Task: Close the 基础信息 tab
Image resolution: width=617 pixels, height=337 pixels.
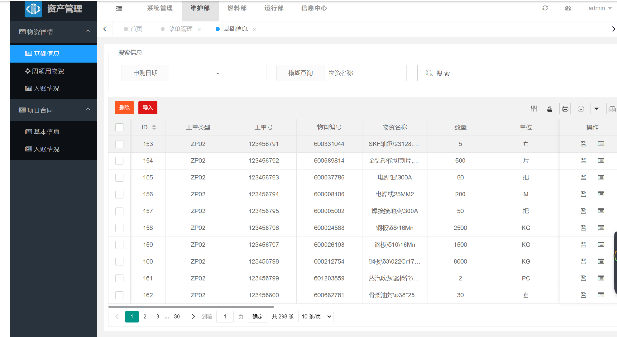Action: 254,30
